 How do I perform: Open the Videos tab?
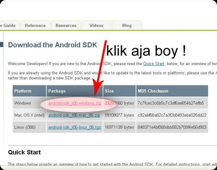click(x=96, y=26)
